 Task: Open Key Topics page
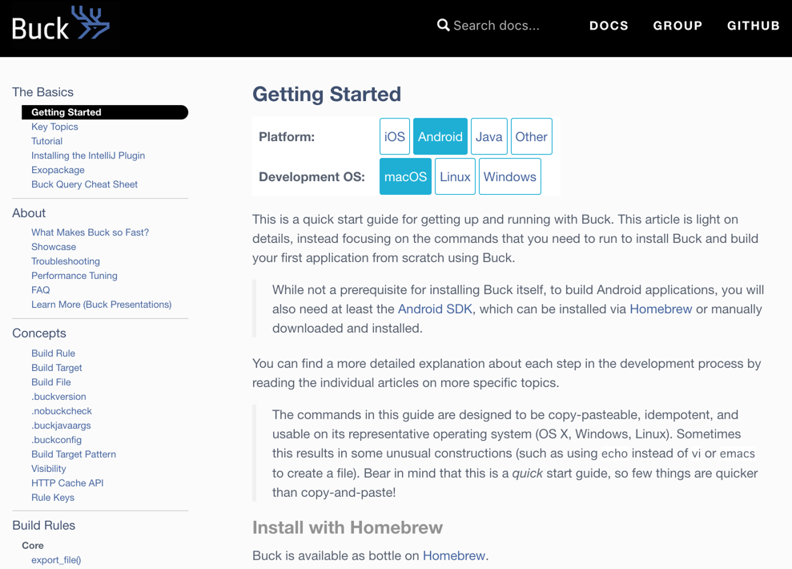tap(54, 127)
